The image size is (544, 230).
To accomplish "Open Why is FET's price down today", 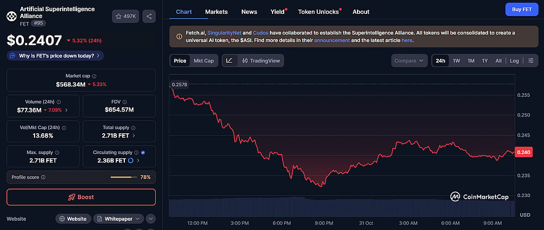I will coord(55,55).
